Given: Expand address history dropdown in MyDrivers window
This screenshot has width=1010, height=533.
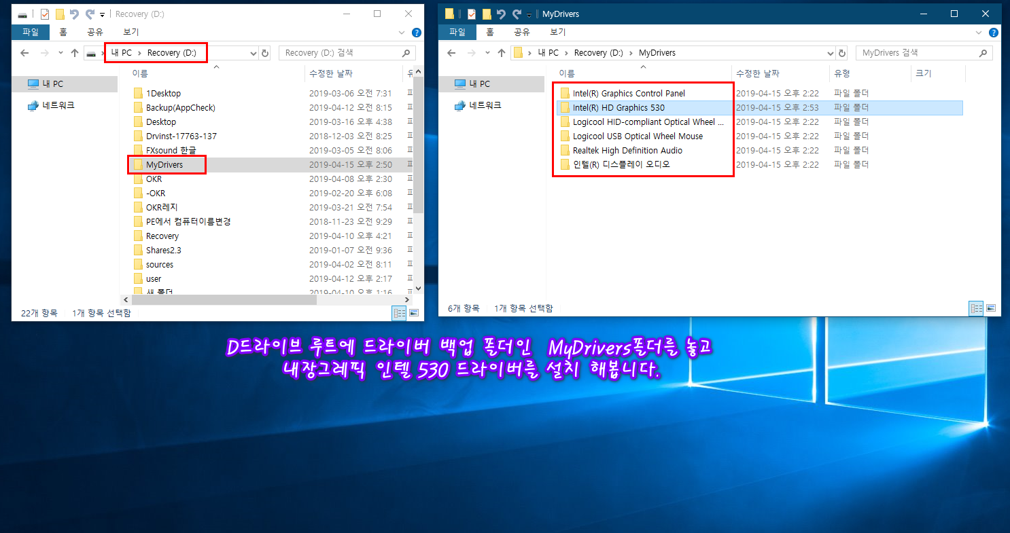Looking at the screenshot, I should pos(830,53).
